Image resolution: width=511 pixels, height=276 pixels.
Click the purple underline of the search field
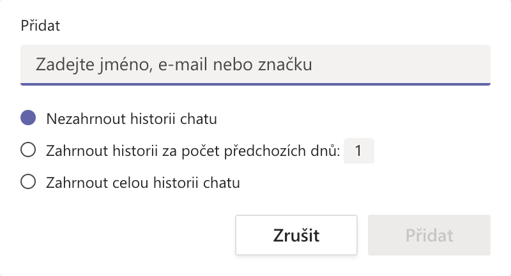coord(255,84)
